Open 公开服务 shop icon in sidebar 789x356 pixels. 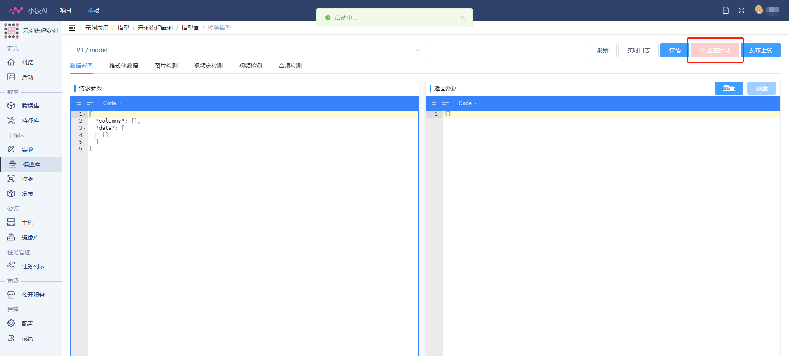[11, 295]
